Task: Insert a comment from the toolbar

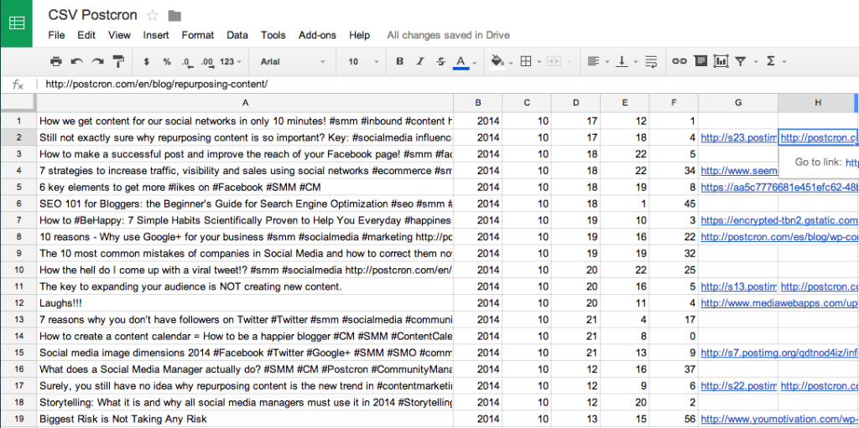Action: pos(700,61)
